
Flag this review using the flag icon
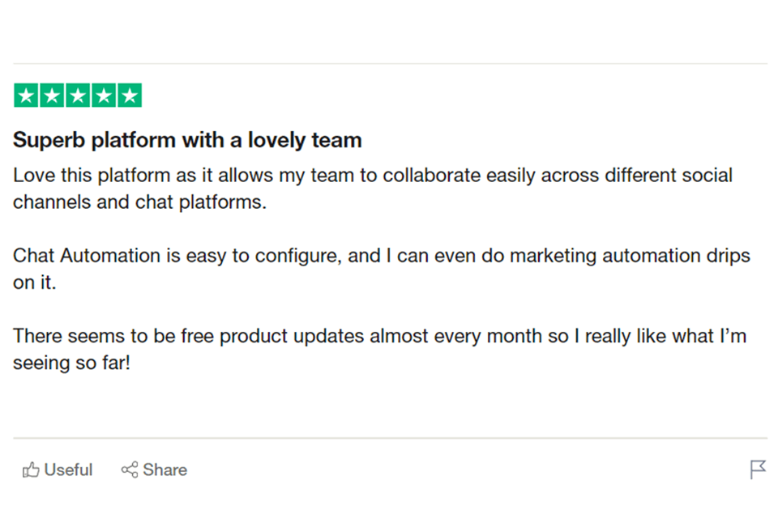758,469
